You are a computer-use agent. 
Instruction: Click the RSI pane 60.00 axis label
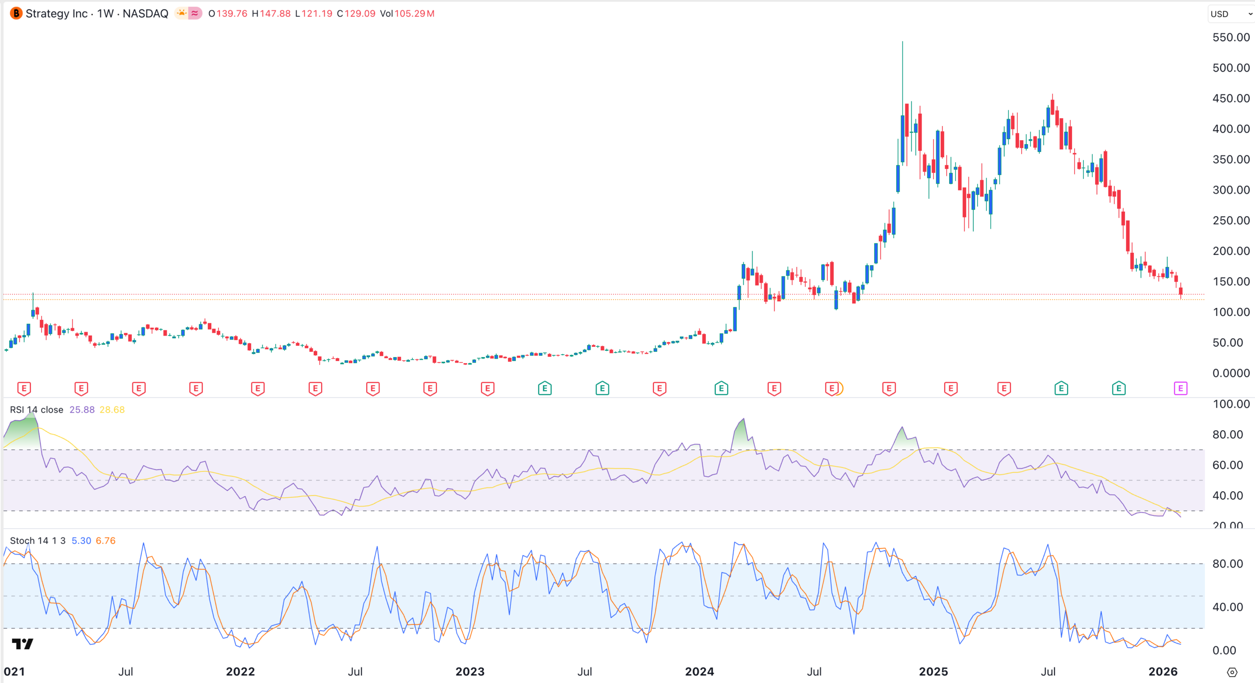[x=1228, y=465]
